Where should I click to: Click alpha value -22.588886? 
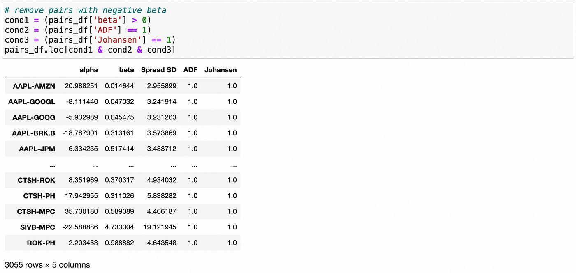point(80,227)
